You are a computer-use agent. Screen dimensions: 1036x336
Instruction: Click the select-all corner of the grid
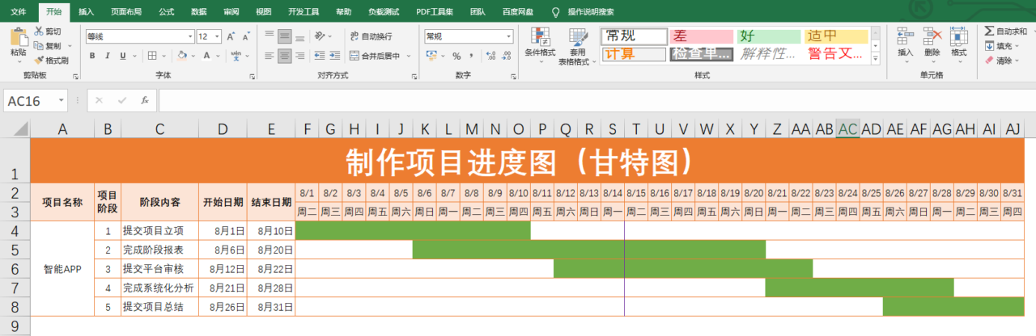(15, 129)
